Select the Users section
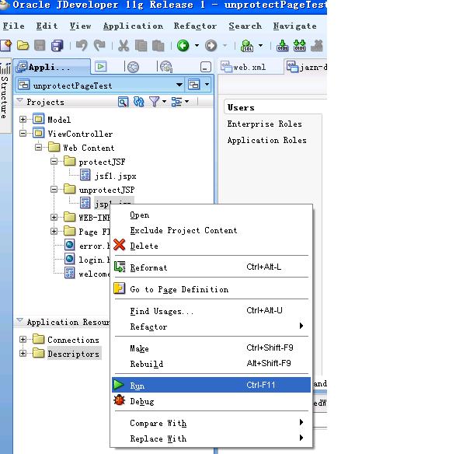Screen dimensions: 456x454 tap(241, 107)
